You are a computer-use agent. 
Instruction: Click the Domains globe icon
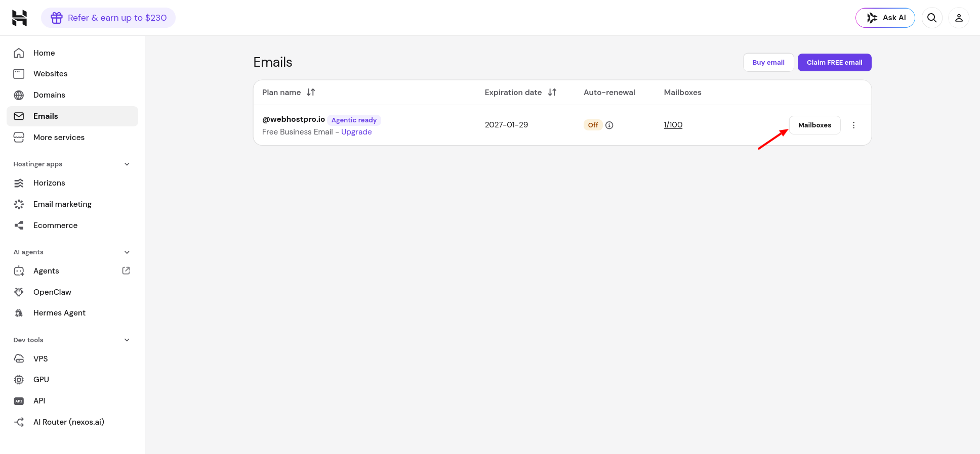19,95
